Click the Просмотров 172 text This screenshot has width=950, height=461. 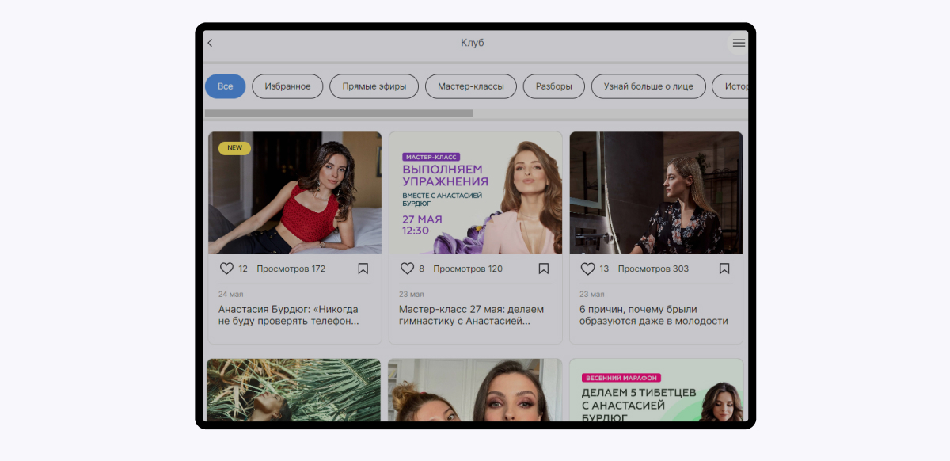click(291, 269)
